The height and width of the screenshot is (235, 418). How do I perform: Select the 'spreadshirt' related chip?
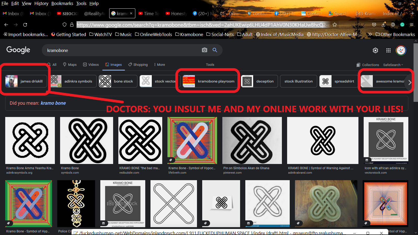pos(339,81)
